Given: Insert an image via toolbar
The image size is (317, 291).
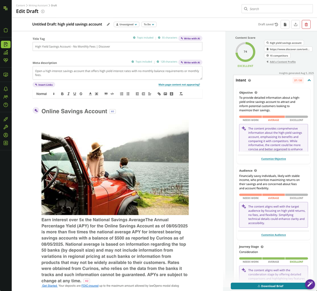Looking at the screenshot, I should coord(165,94).
